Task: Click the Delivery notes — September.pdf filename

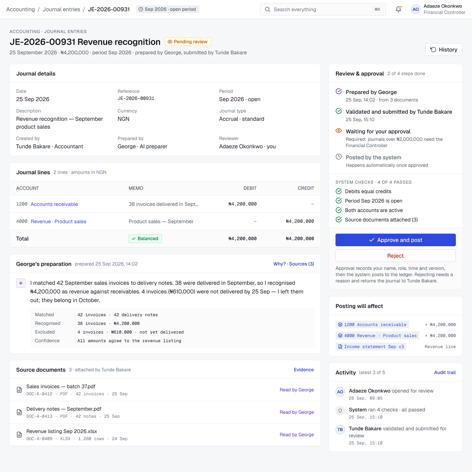Action: point(64,409)
